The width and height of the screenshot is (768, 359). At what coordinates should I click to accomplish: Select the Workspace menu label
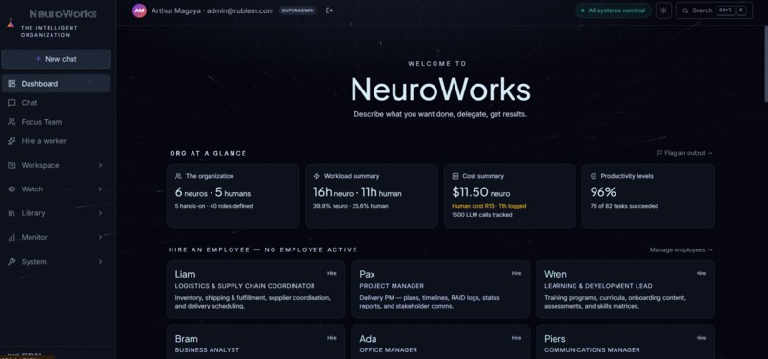(x=40, y=165)
